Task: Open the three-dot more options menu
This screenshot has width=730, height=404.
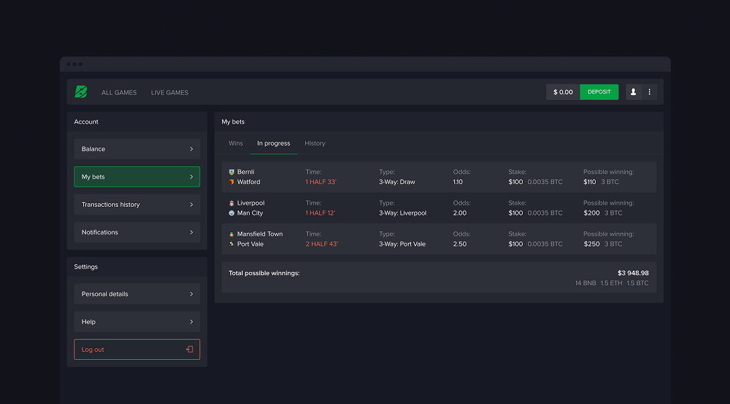Action: pos(649,92)
